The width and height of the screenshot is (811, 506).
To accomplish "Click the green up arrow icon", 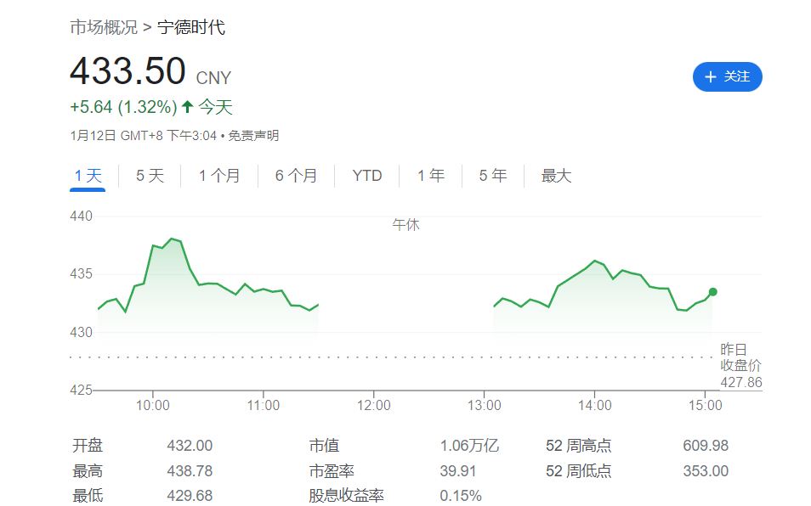I will (x=188, y=107).
